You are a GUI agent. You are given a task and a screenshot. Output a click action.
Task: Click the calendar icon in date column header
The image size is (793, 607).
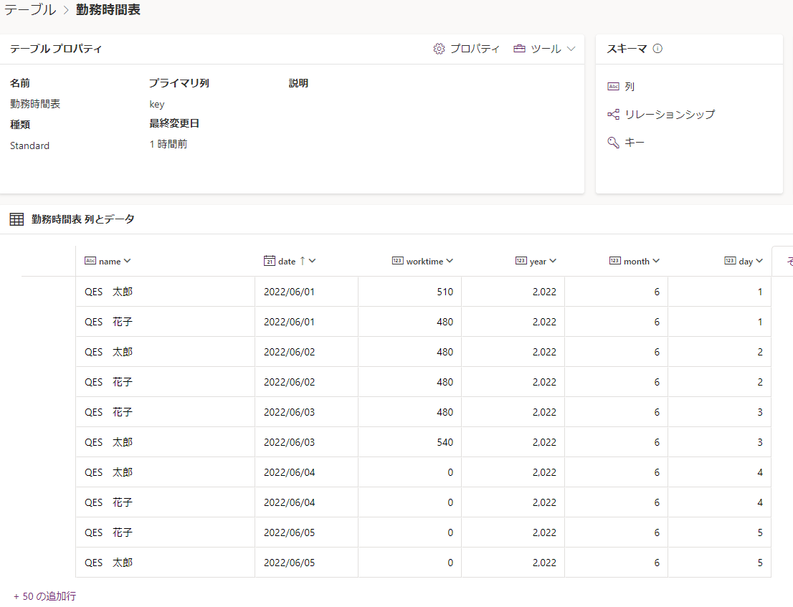point(270,261)
